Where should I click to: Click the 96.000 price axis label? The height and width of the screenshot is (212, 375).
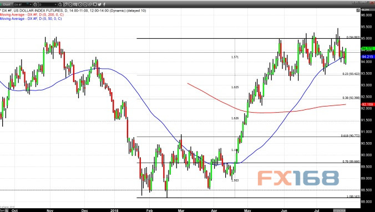(367, 15)
